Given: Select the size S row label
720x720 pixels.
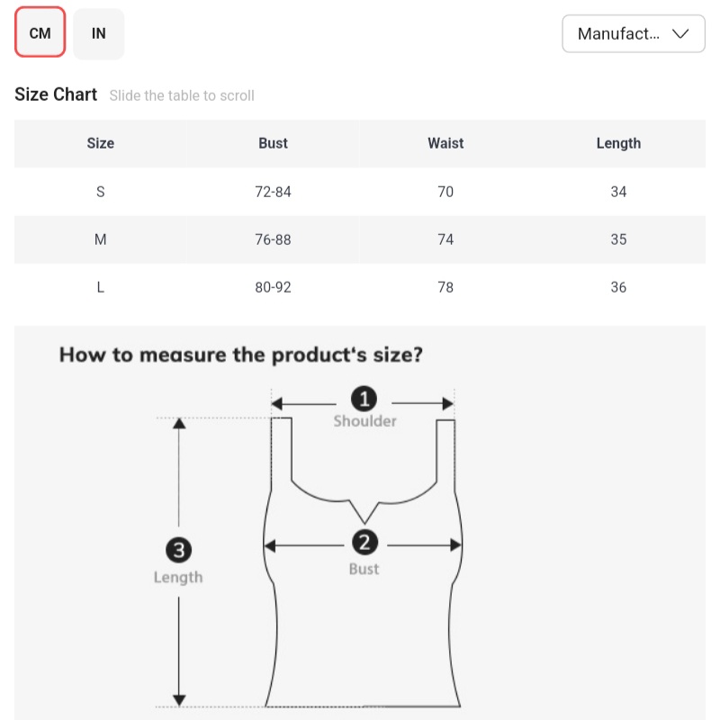Looking at the screenshot, I should 101,192.
